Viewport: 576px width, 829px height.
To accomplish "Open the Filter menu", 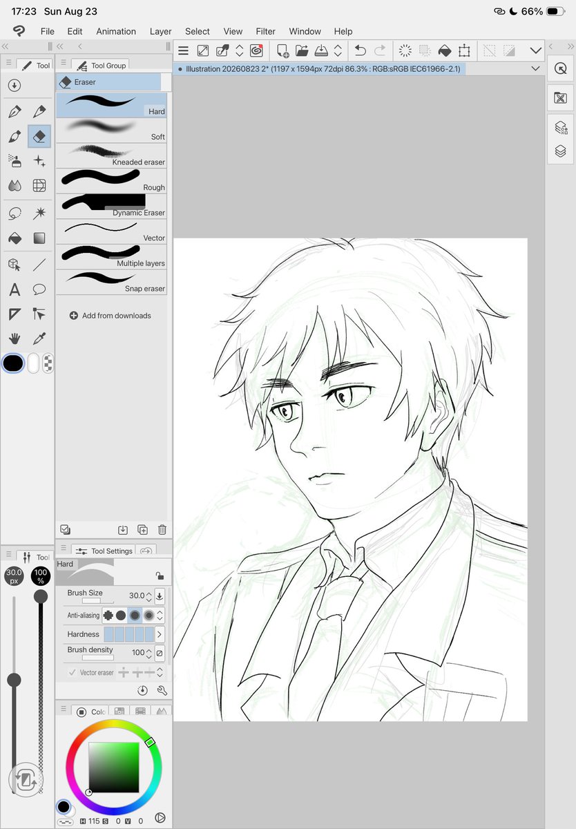I will (x=266, y=31).
